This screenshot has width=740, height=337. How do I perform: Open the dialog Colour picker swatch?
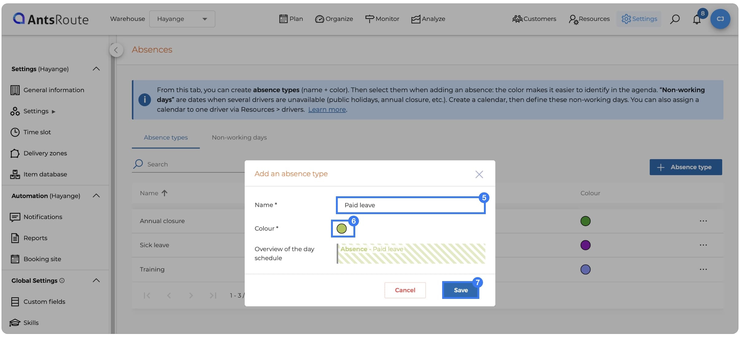pyautogui.click(x=342, y=229)
